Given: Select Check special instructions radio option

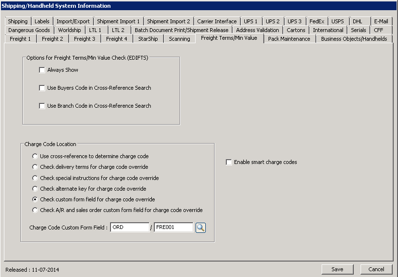Looking at the screenshot, I should [35, 178].
